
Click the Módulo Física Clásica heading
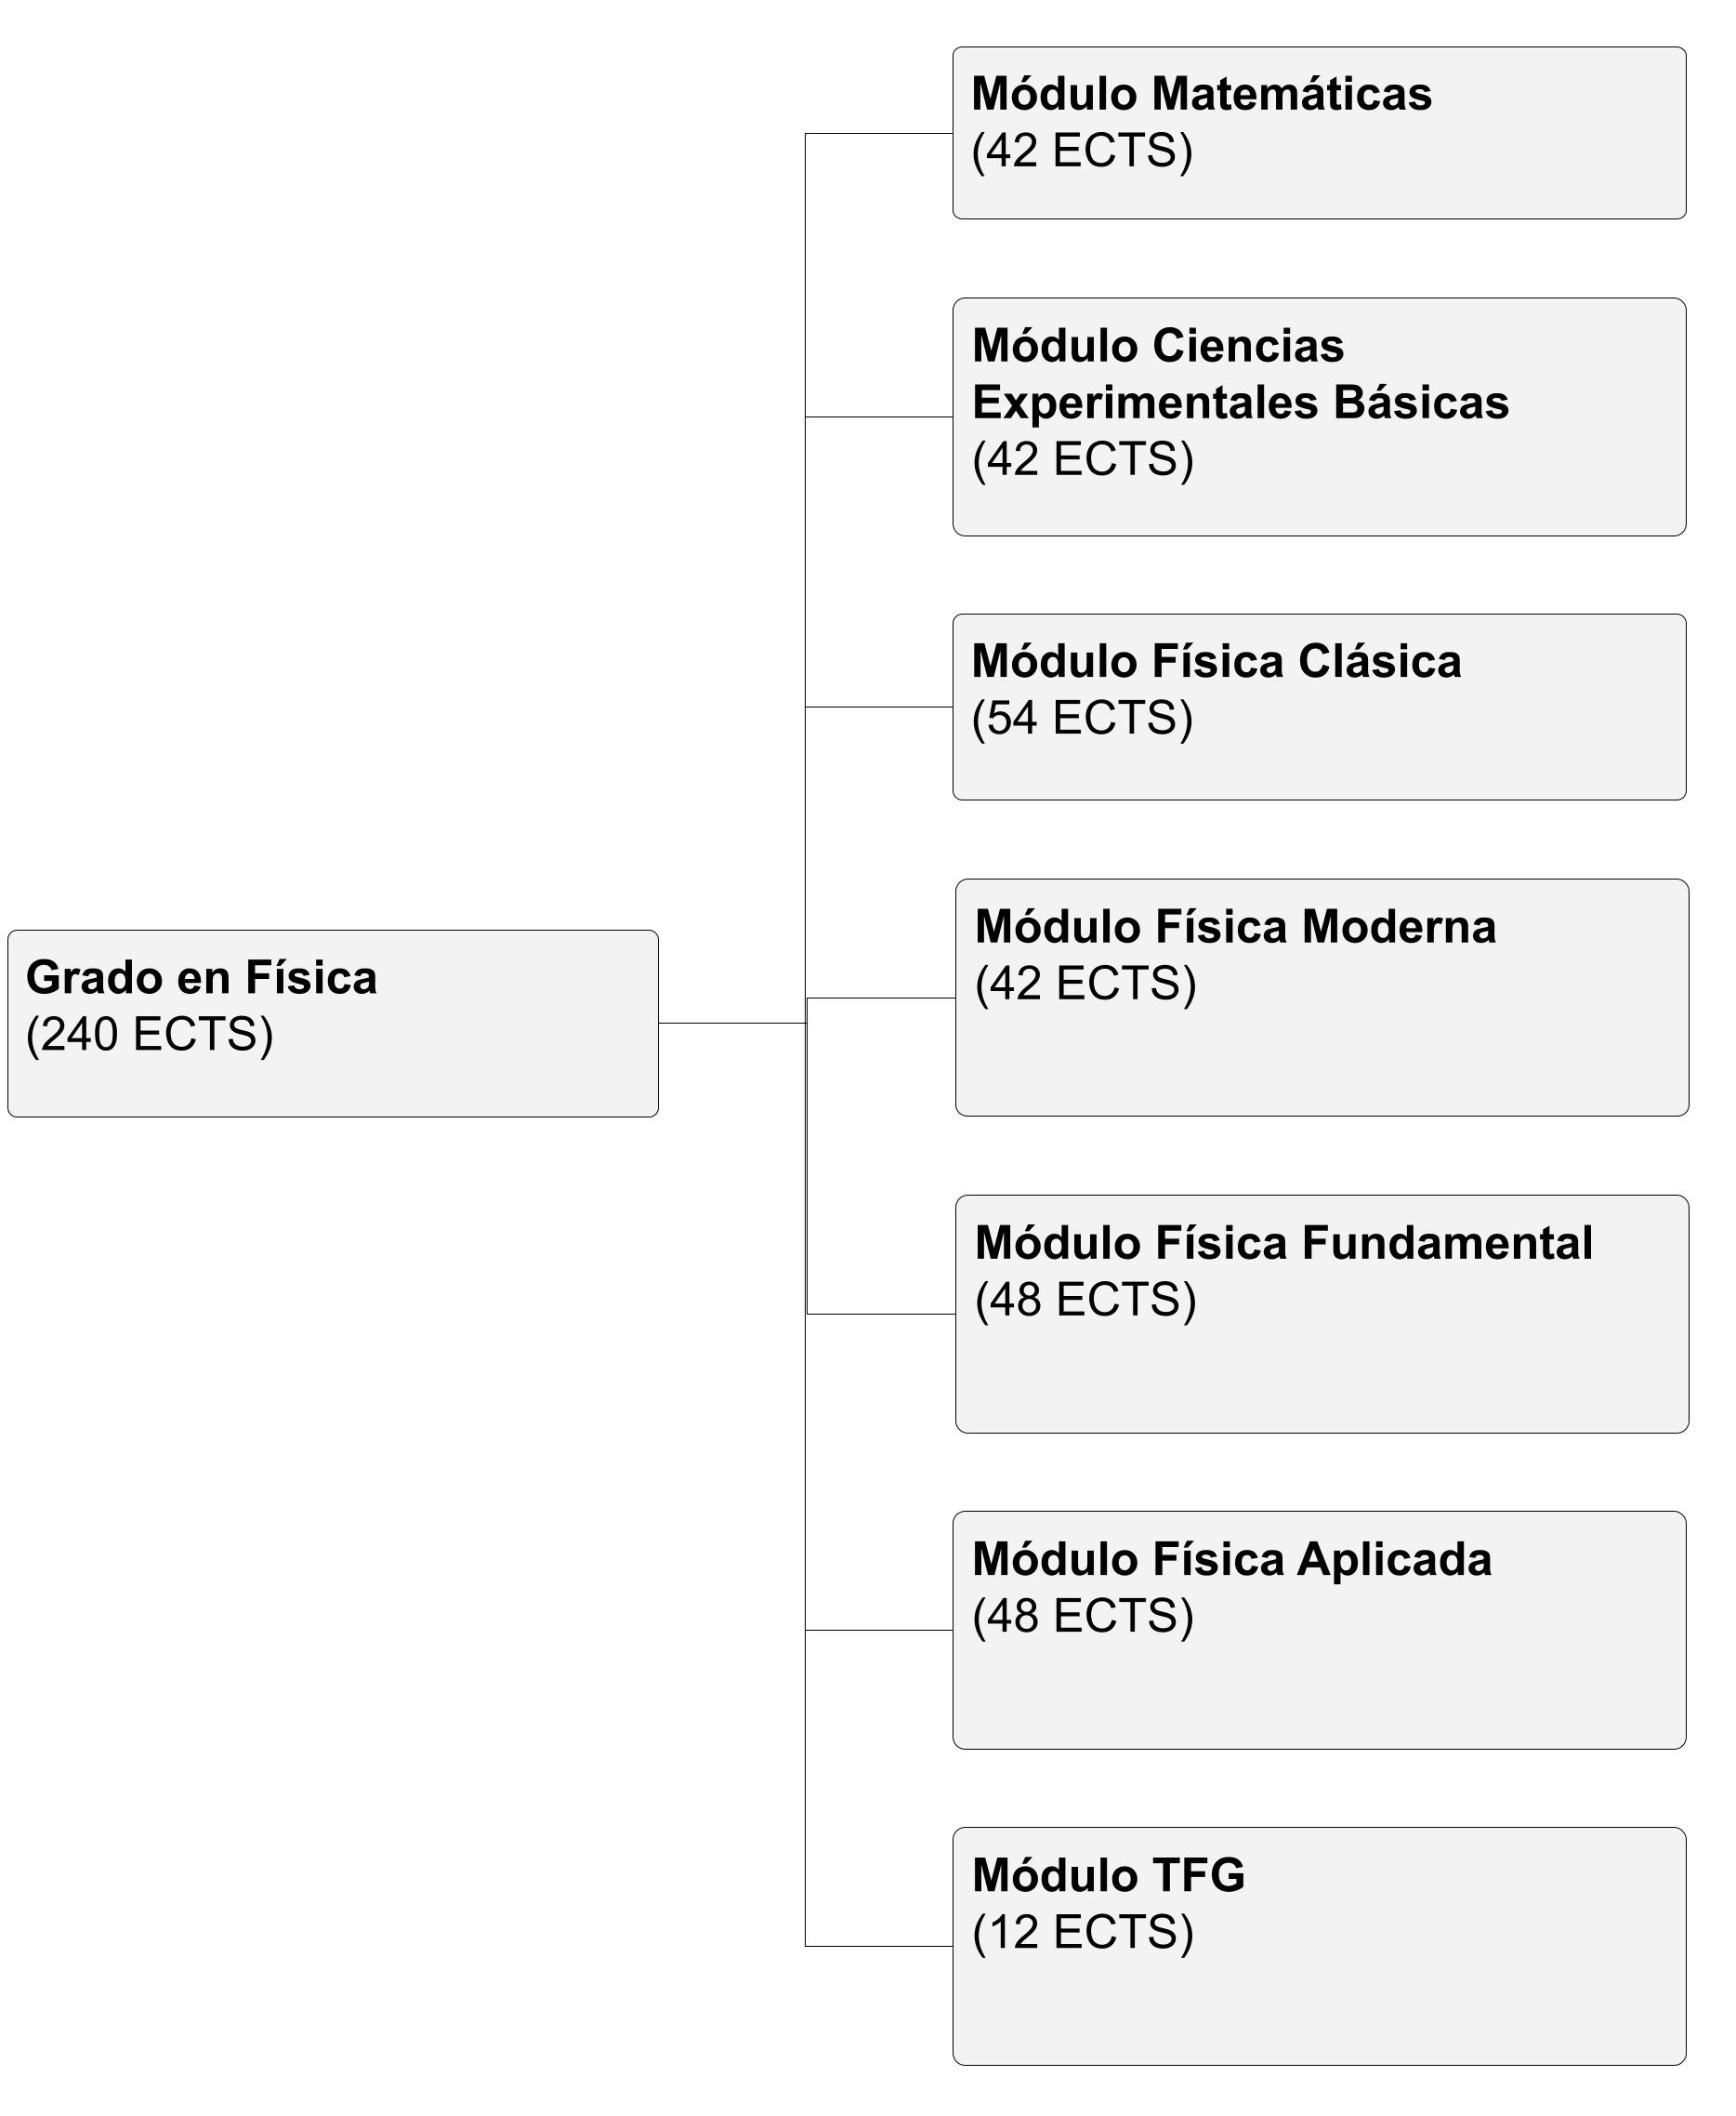point(1217,661)
